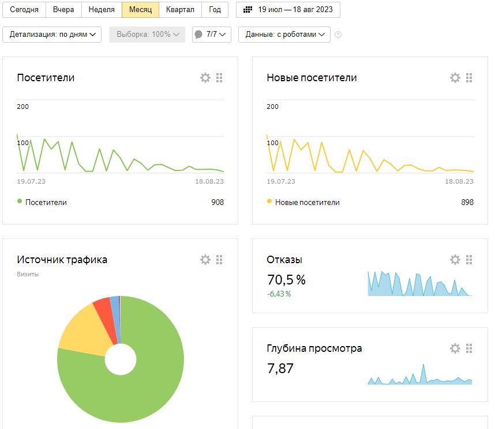This screenshot has width=495, height=429.
Task: Click drag handle of Новые посетители widget
Action: (x=469, y=78)
